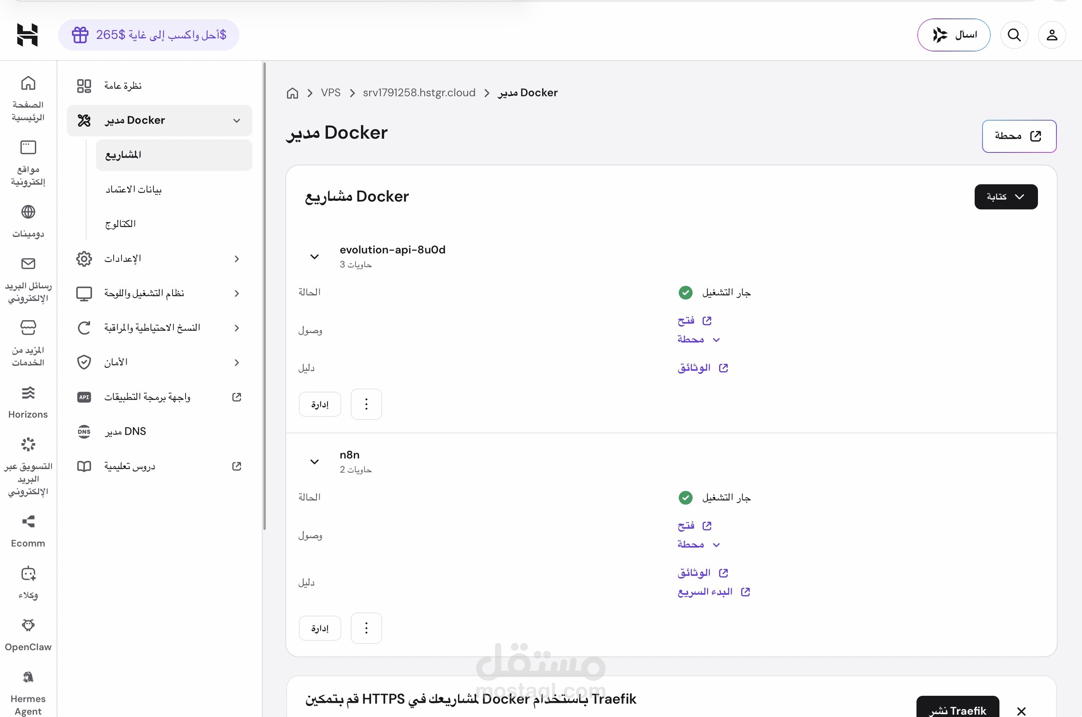Image resolution: width=1082 pixels, height=717 pixels.
Task: Open المزيد من الخدمات store icon
Action: (x=28, y=327)
